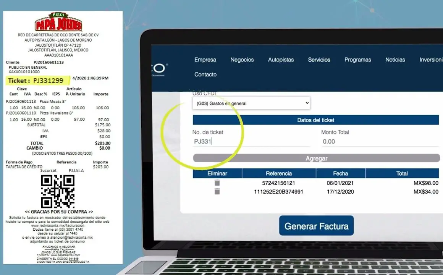This screenshot has width=443, height=275.
Task: Click the Inversionistas menu item
Action: (431, 60)
